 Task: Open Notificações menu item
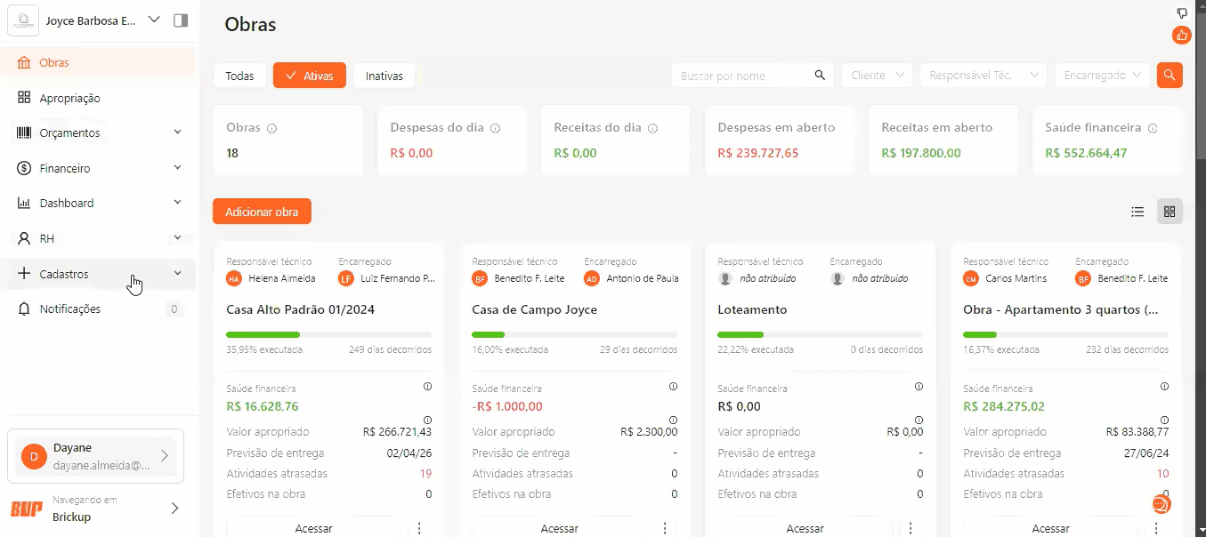click(100, 309)
